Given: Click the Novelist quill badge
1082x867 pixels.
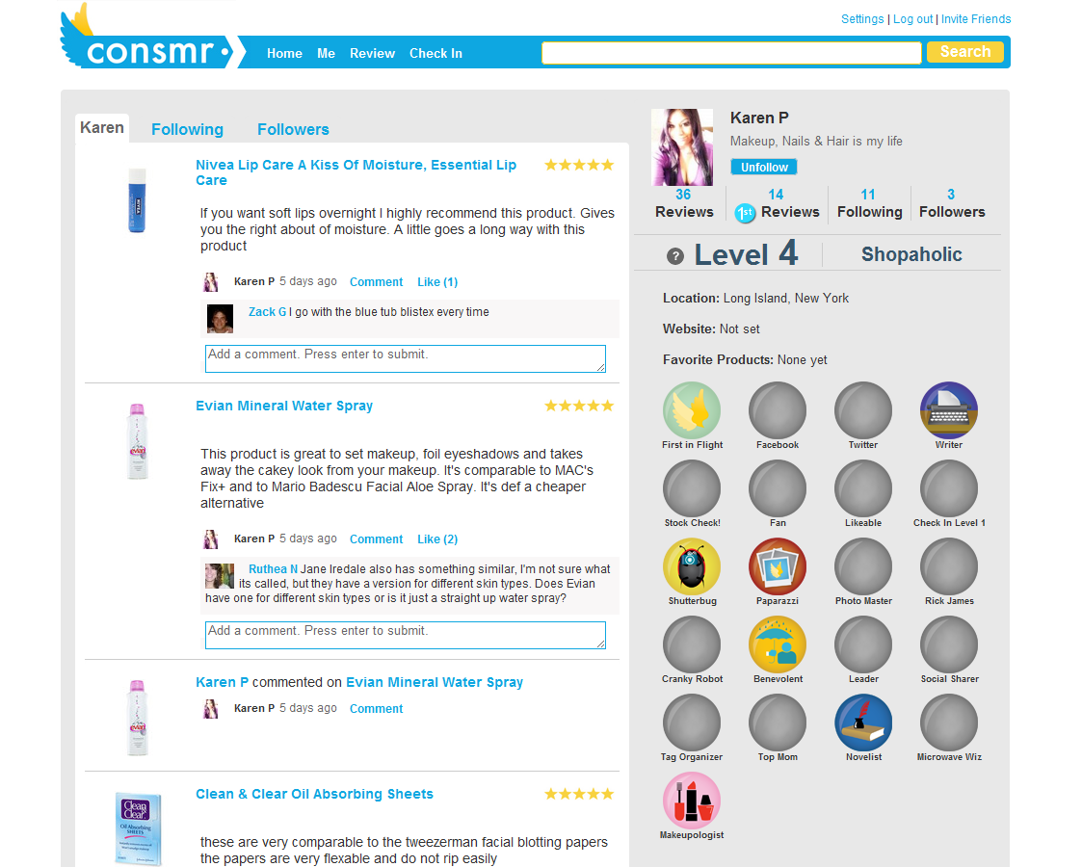Looking at the screenshot, I should (x=863, y=722).
